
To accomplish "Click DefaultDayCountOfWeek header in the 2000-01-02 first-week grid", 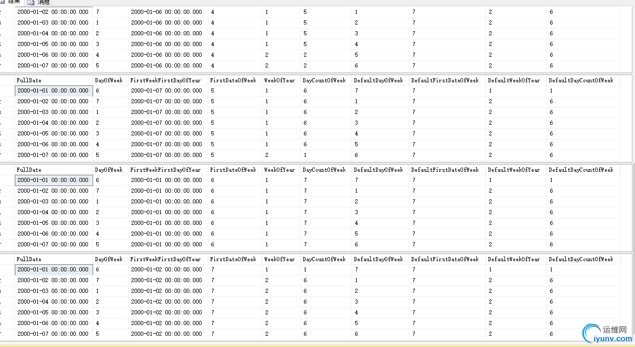I will 583,259.
